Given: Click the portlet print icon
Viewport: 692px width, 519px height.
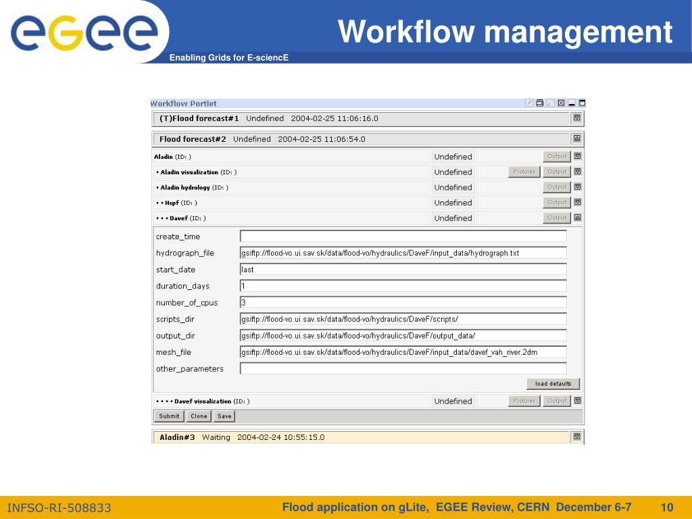Looking at the screenshot, I should tap(540, 103).
